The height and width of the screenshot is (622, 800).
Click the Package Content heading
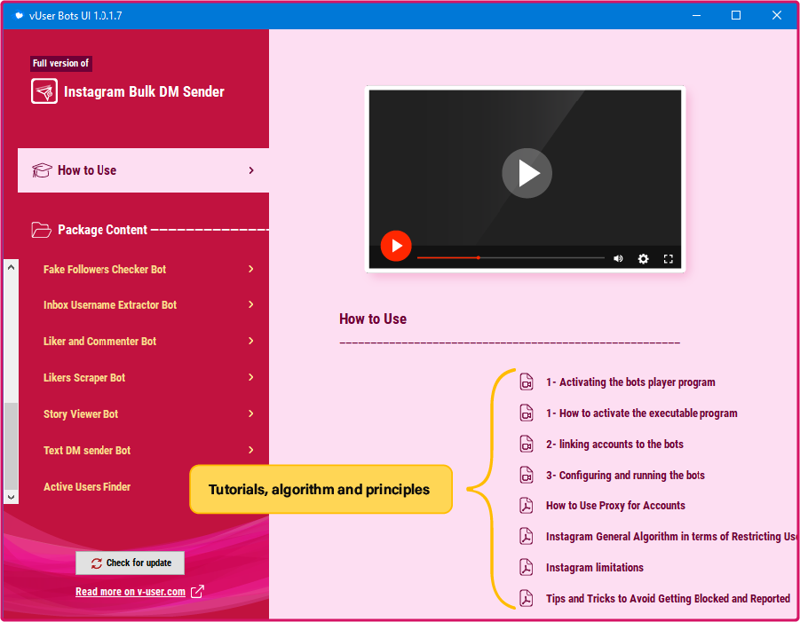[102, 230]
